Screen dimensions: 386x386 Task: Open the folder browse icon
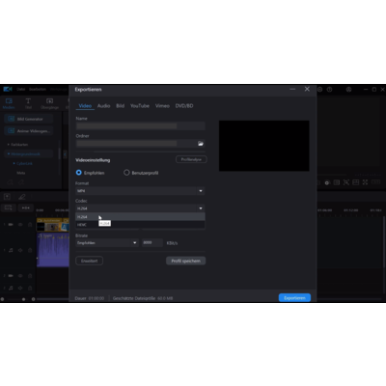point(201,144)
